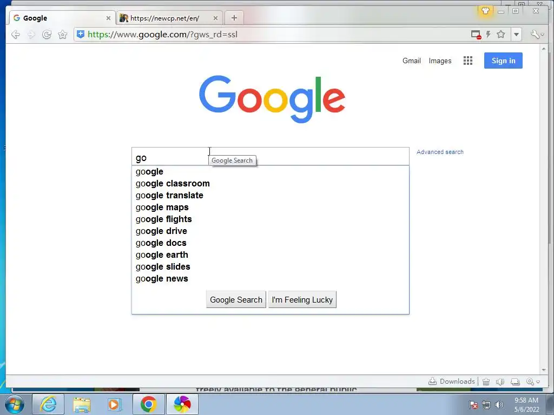Viewport: 554px width, 415px height.
Task: Click the zoom magnifier icon in status bar
Action: [x=530, y=381]
